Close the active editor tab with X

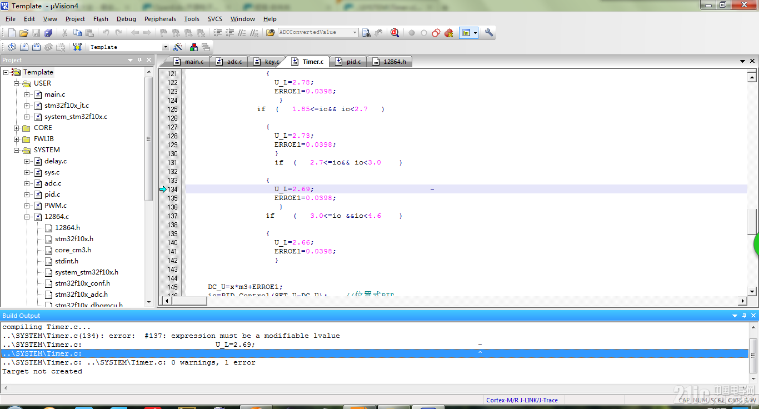pyautogui.click(x=753, y=61)
